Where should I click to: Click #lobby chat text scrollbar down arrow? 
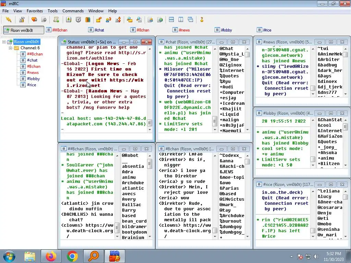[313, 165]
